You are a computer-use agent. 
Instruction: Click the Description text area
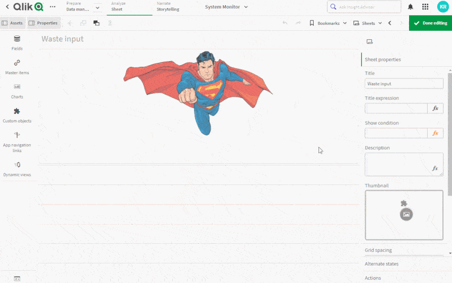[x=404, y=164]
